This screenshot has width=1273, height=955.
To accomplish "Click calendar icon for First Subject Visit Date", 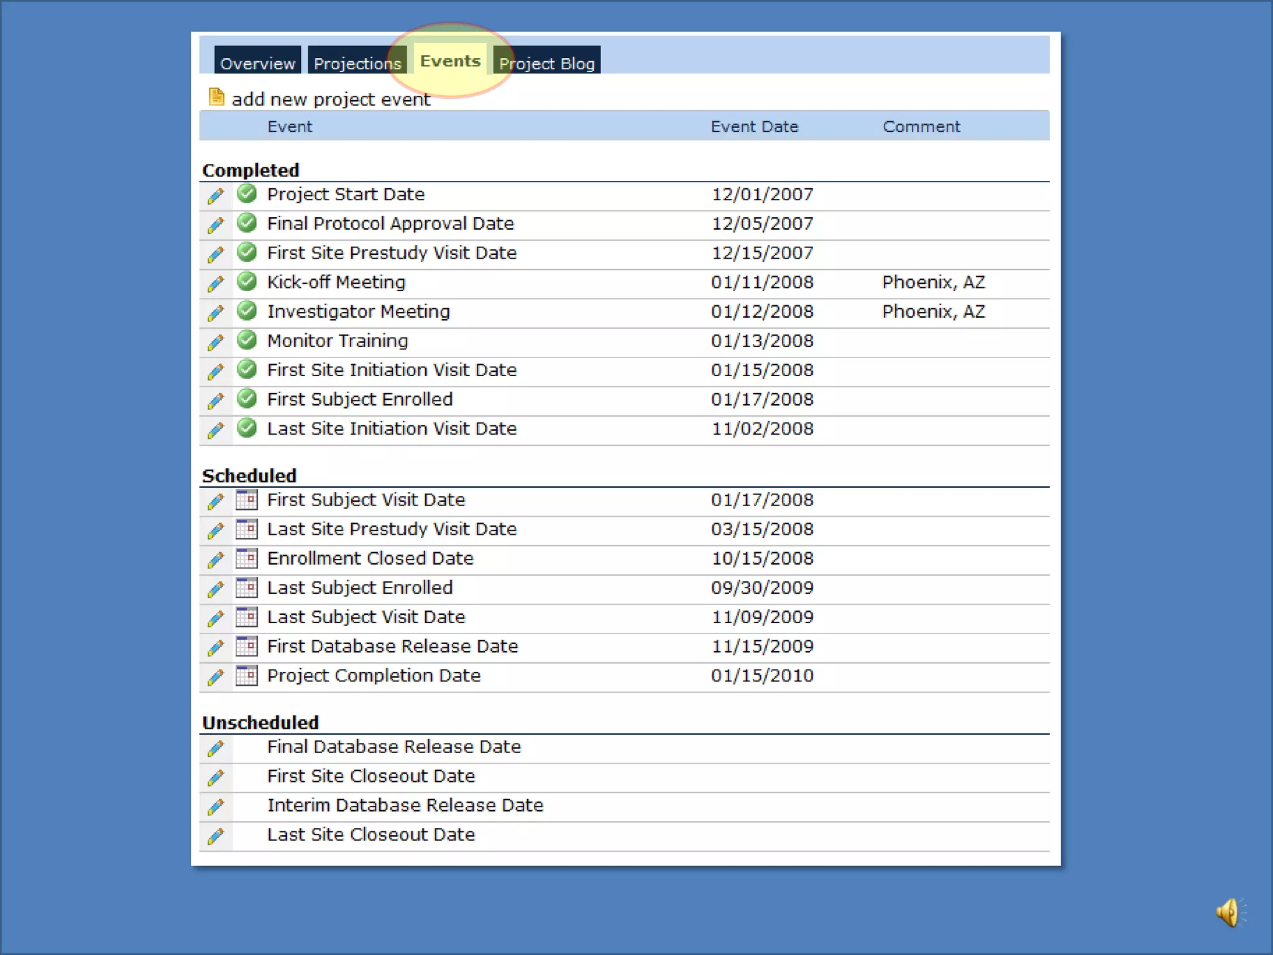I will click(247, 500).
